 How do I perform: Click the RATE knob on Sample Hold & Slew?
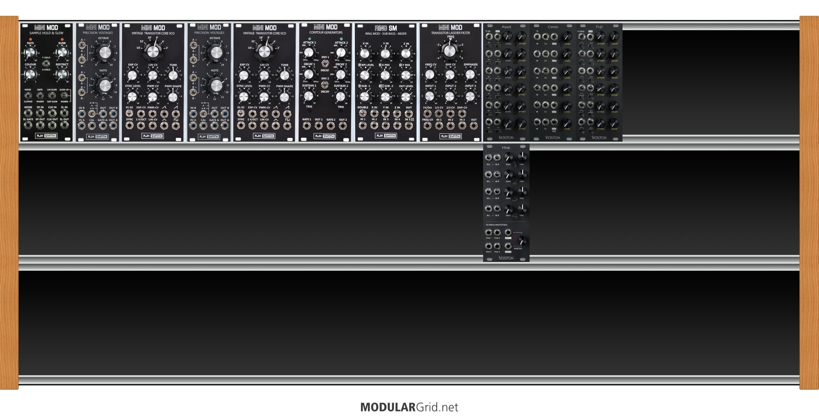pyautogui.click(x=30, y=52)
